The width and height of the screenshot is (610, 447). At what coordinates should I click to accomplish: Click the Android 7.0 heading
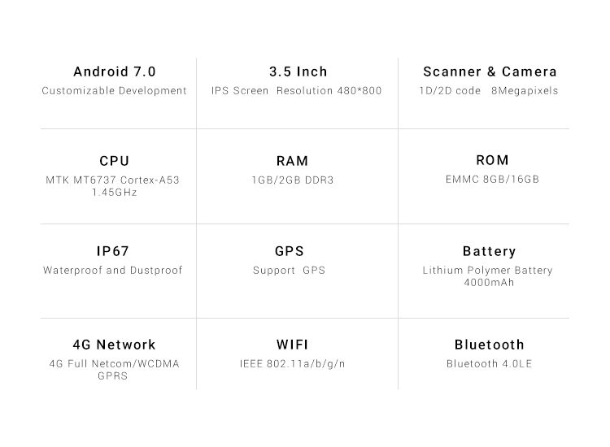115,72
